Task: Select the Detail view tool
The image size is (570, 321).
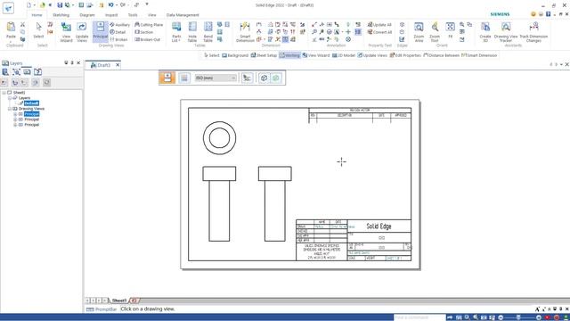Action: click(x=118, y=32)
